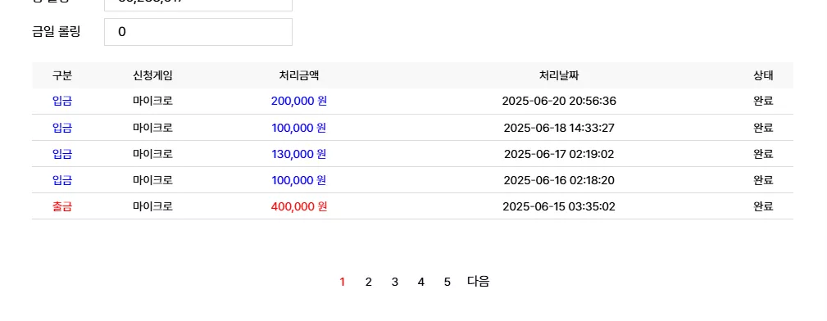Select current page 1 in pagination

pyautogui.click(x=343, y=282)
